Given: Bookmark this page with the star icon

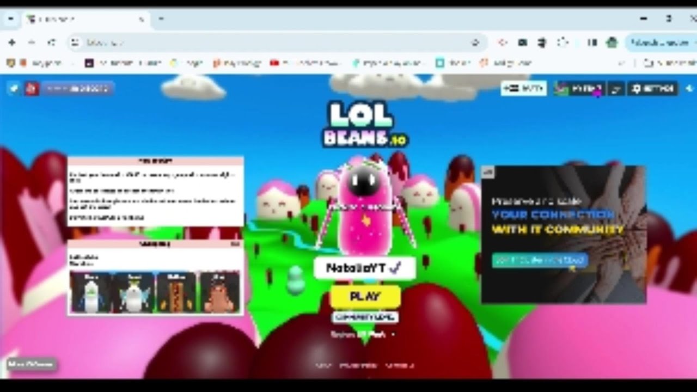Looking at the screenshot, I should pos(475,42).
